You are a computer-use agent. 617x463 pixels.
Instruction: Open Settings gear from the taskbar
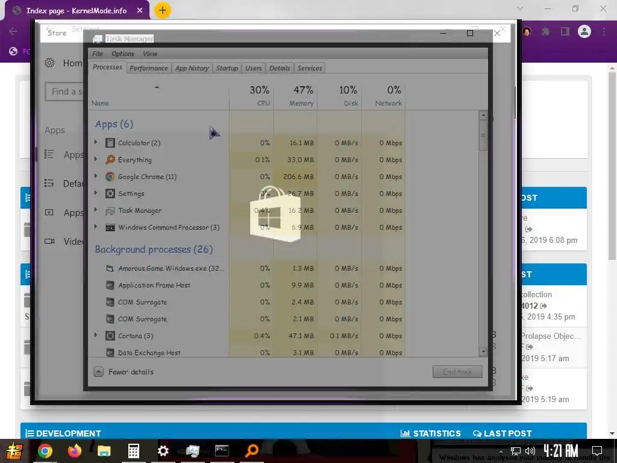tap(163, 451)
